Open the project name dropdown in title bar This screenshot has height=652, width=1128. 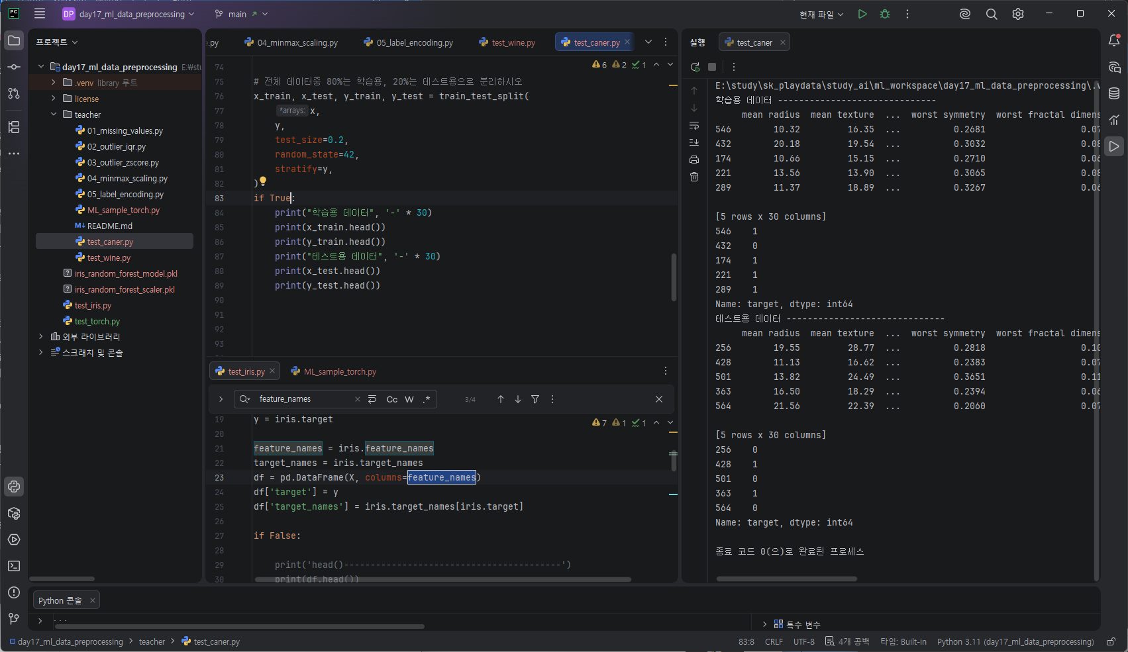pyautogui.click(x=128, y=14)
